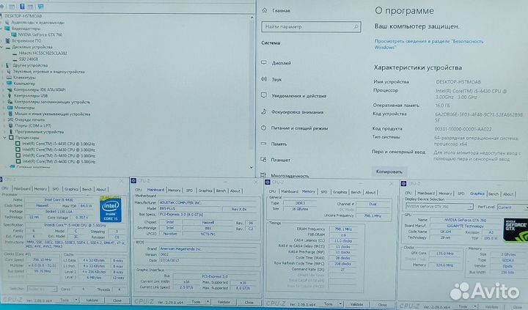Select Контроллеры IDE ATA/ATAPI category
Image resolution: width=528 pixels, height=310 pixels.
(40, 89)
